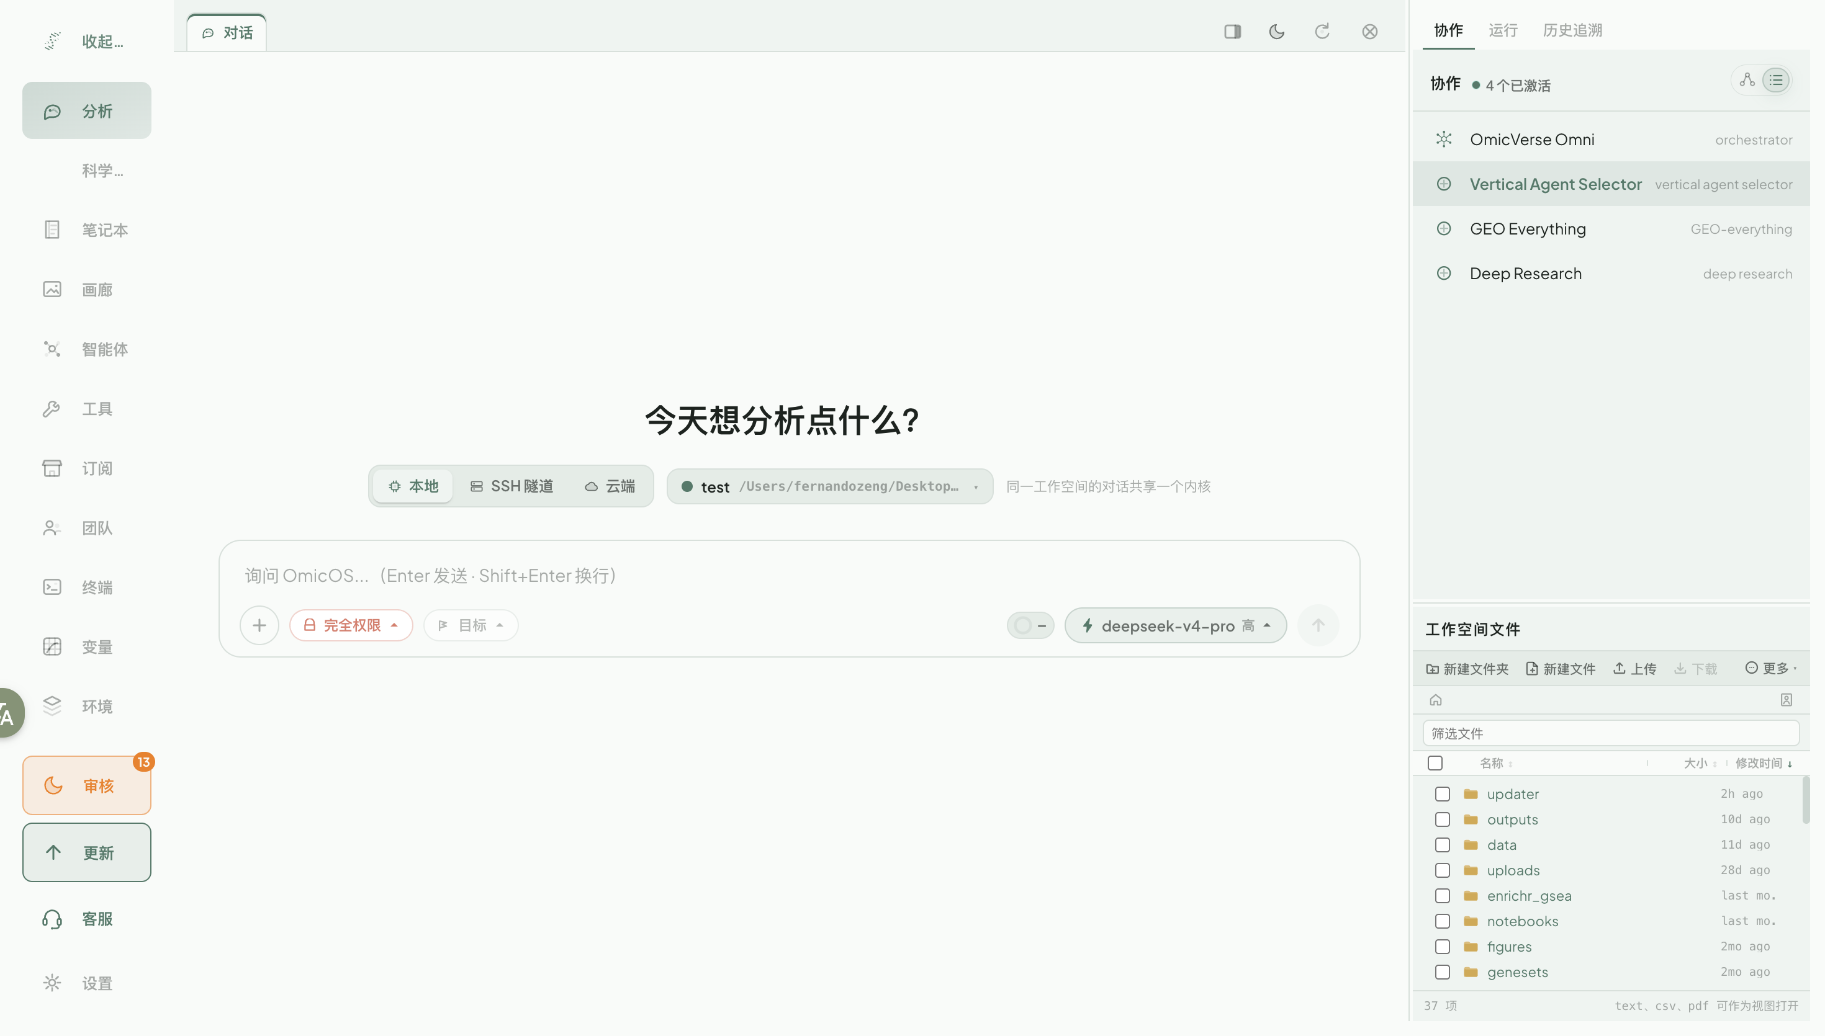This screenshot has height=1036, width=1825.
Task: Select the SSH 隧道 connection option
Action: click(511, 487)
